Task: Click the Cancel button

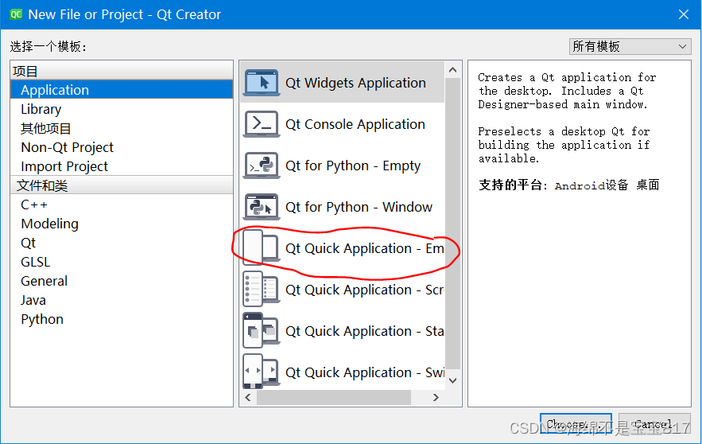Action: tap(654, 424)
